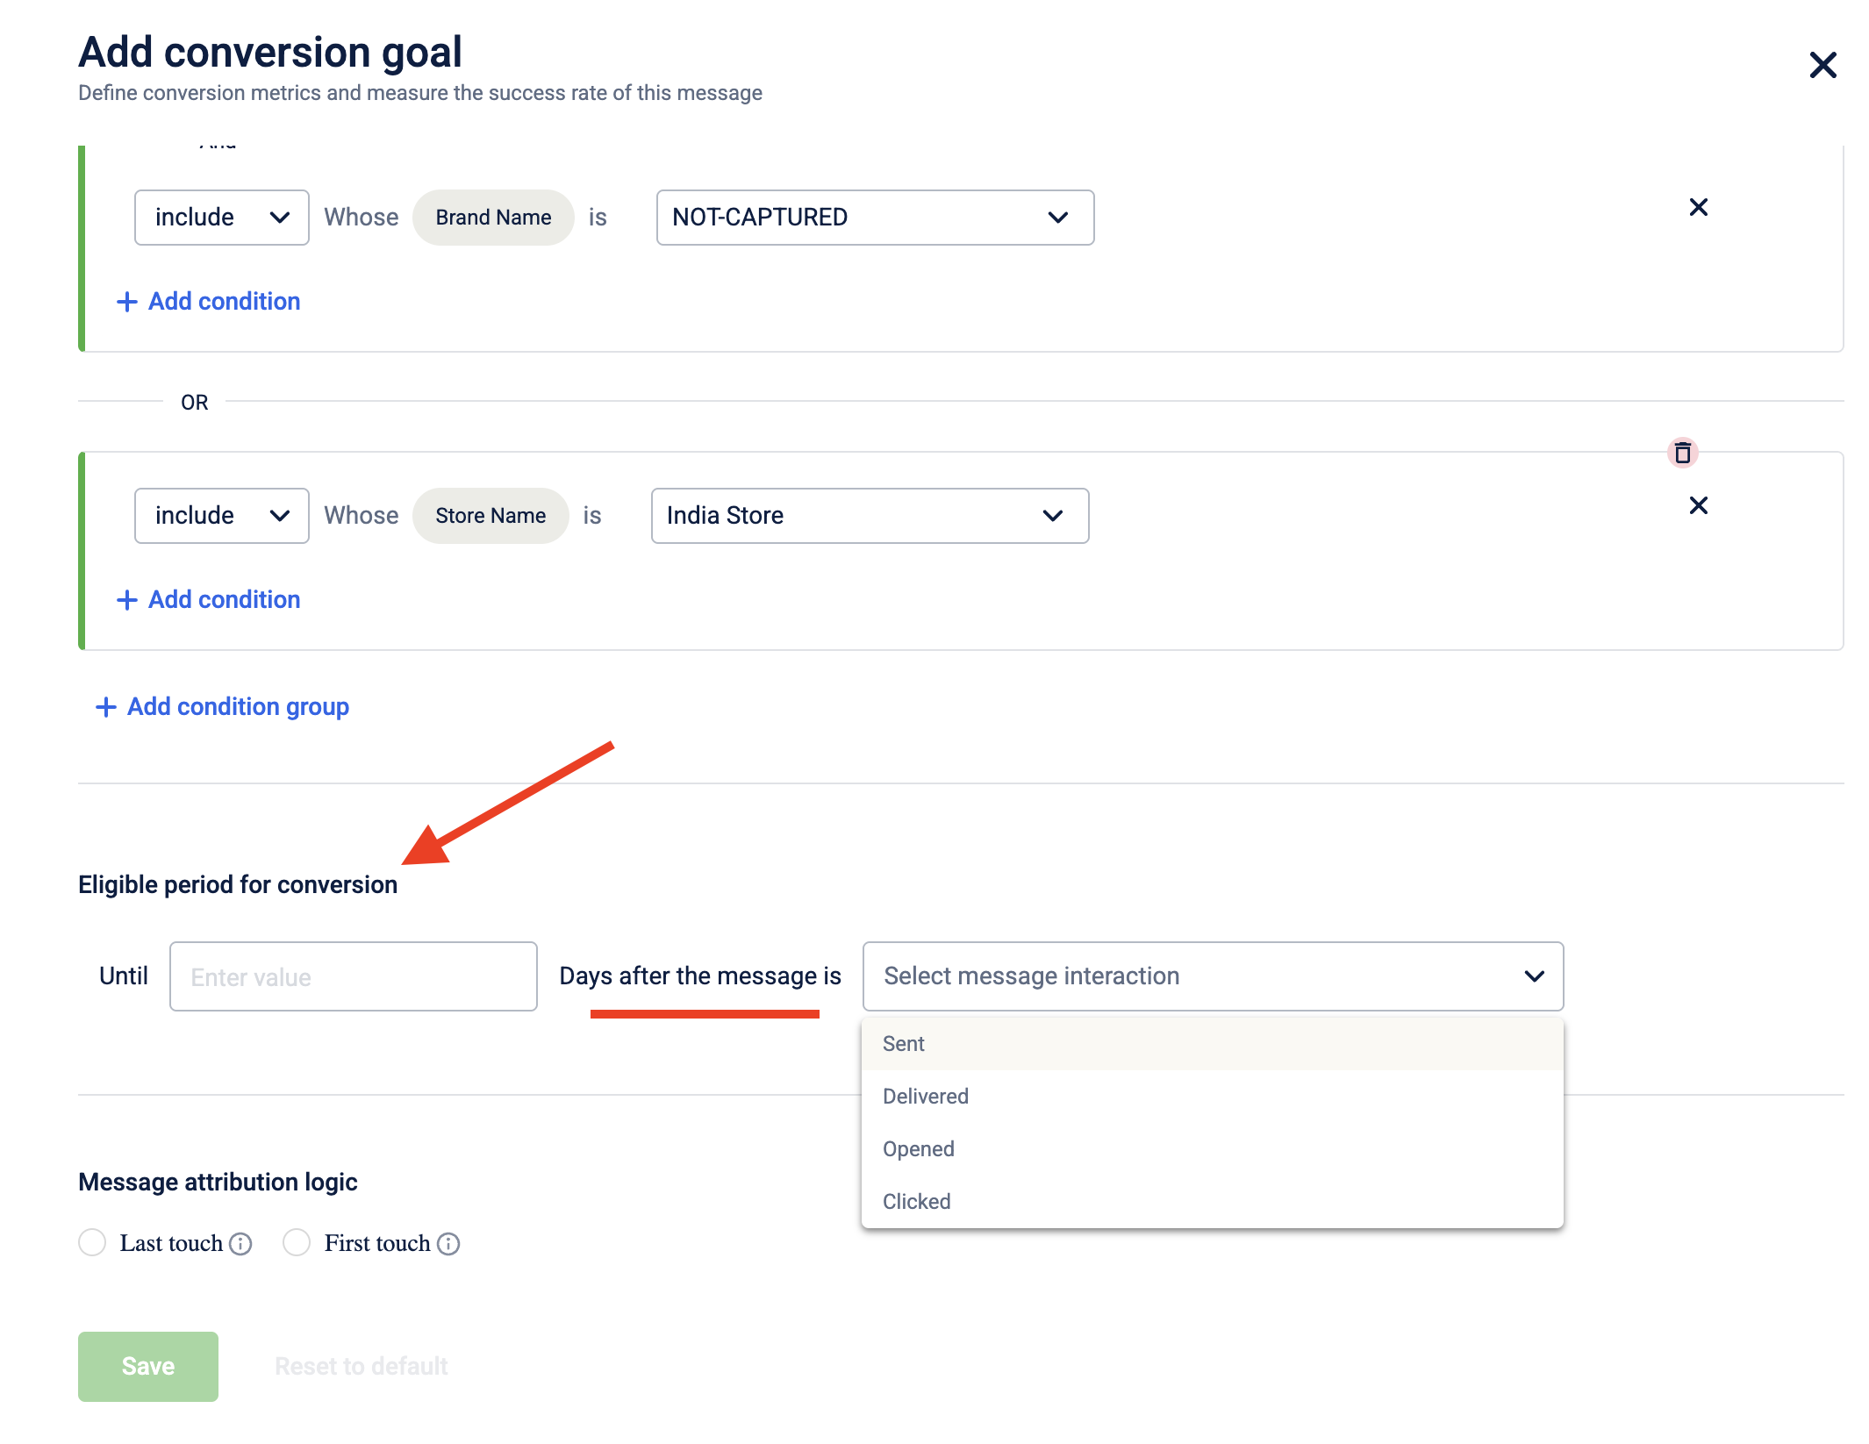Click the info icon beside First touch
Viewport: 1869px width, 1444px height.
click(x=448, y=1244)
